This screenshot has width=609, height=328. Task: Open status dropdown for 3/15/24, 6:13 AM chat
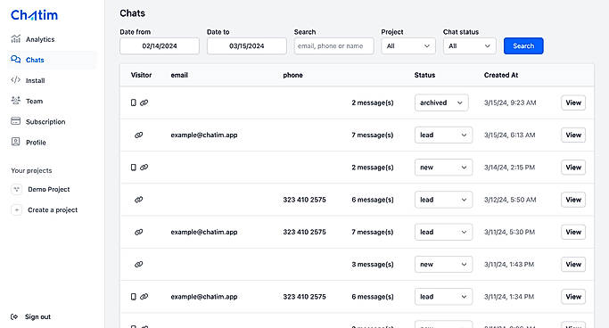pos(443,135)
